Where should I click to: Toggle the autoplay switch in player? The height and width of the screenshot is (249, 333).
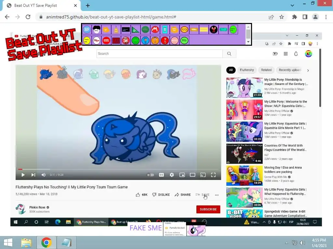coord(151,175)
